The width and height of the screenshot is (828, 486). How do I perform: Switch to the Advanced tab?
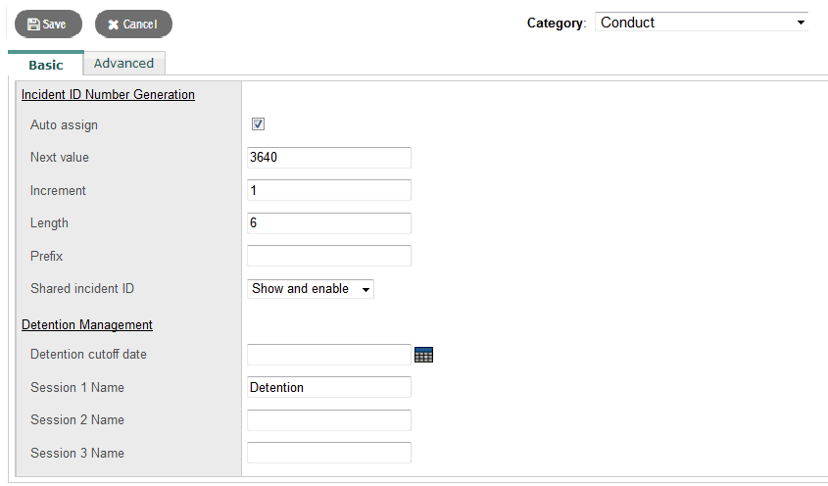coord(123,64)
